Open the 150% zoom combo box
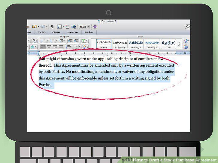 point(84,27)
